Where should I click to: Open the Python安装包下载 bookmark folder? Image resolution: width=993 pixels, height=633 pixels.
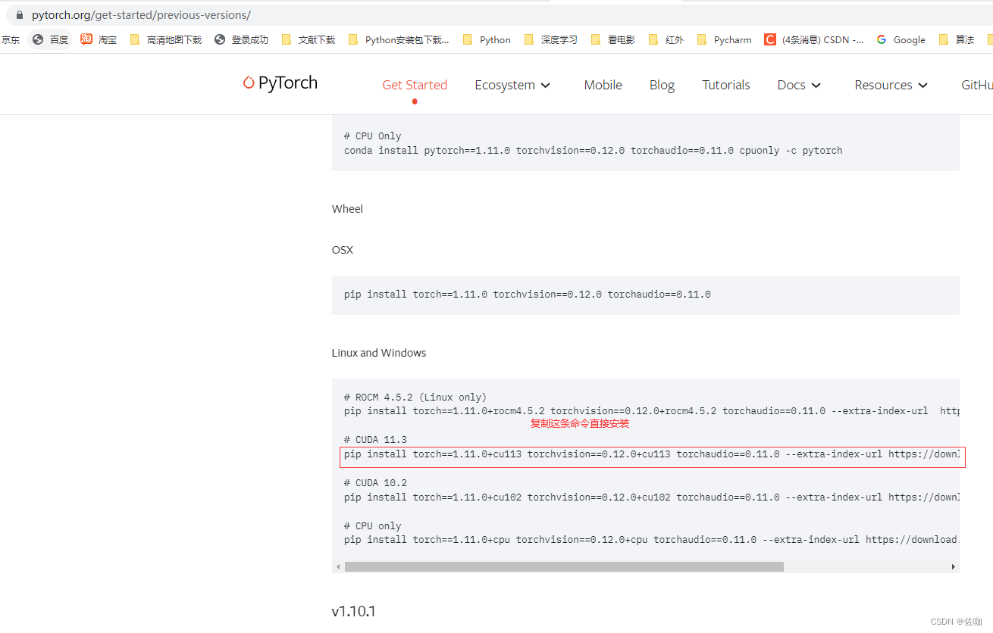tap(399, 39)
